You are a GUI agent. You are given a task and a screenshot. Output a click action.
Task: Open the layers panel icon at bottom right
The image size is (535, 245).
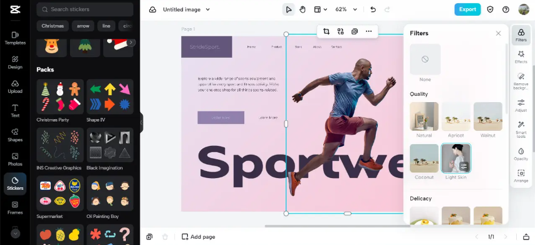point(526,237)
